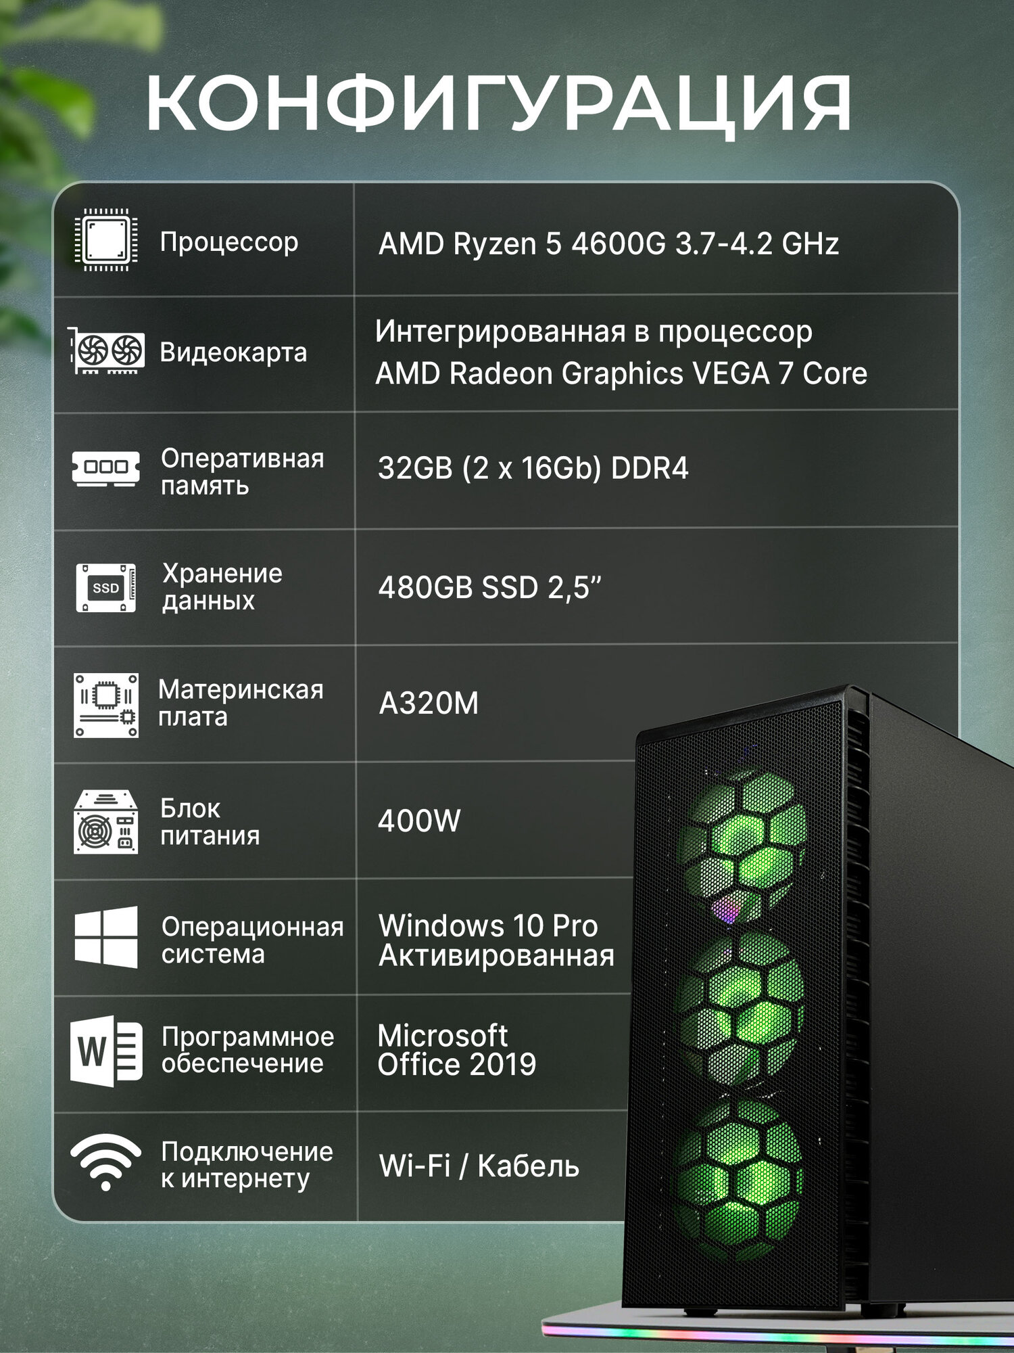
Task: Click the RAM module icon
Action: tap(106, 468)
